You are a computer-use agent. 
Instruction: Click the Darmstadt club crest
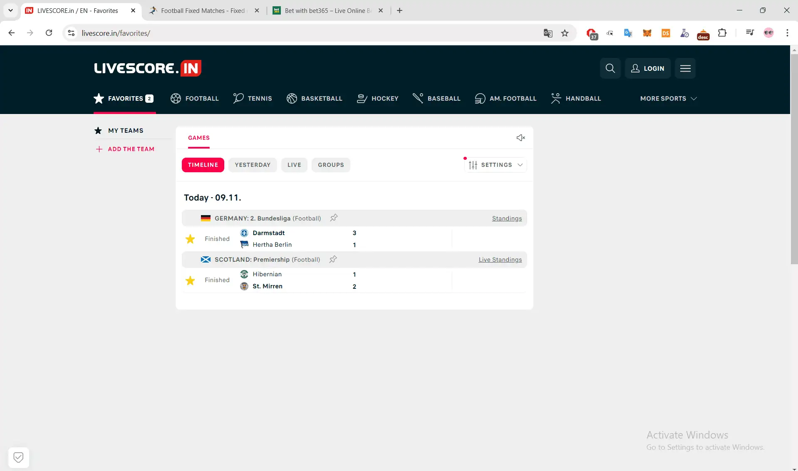click(244, 233)
